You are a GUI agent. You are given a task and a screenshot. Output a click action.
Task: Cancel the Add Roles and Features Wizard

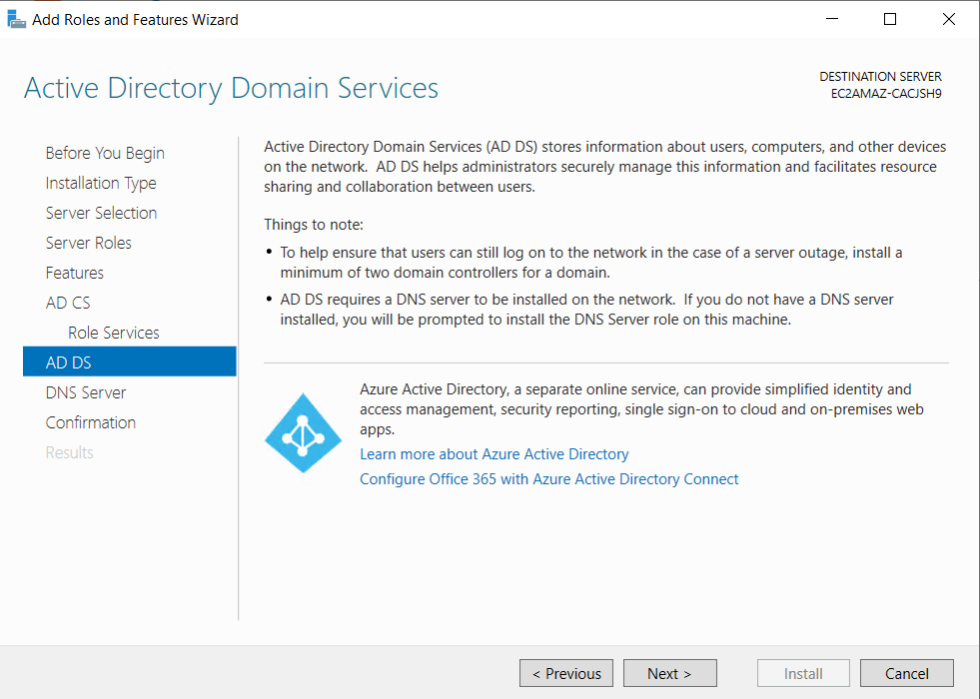coord(906,673)
